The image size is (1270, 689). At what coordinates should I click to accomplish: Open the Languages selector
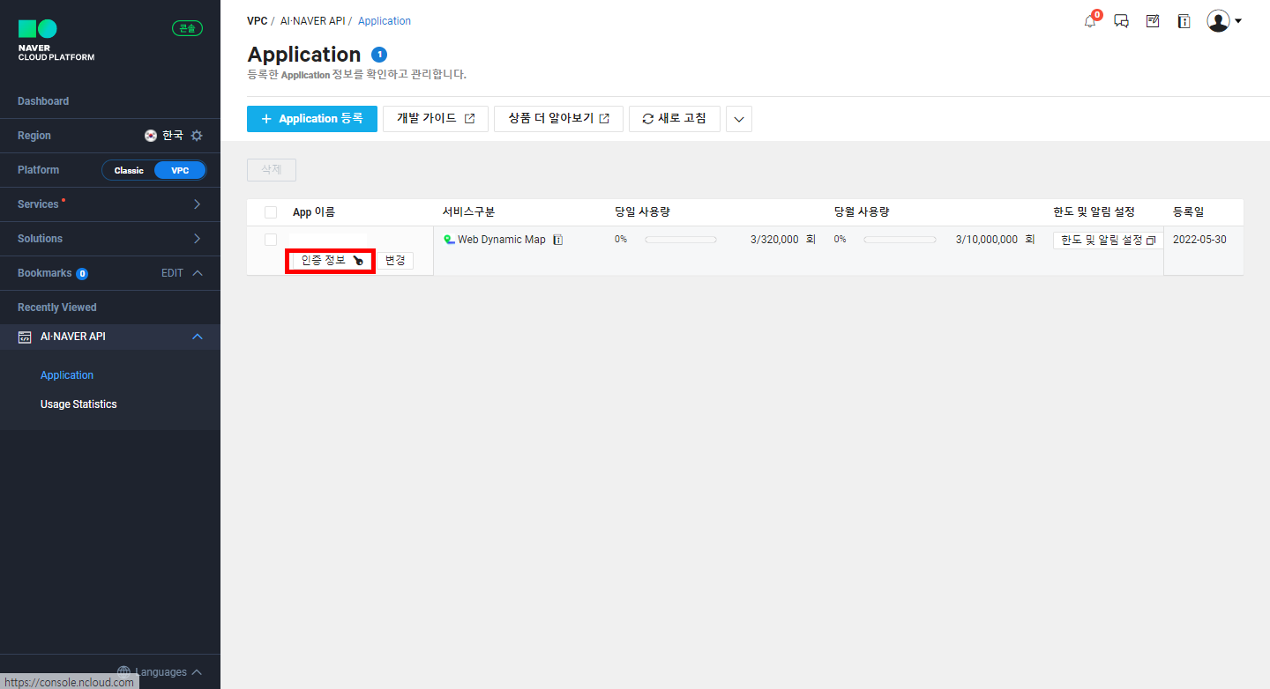point(160,672)
